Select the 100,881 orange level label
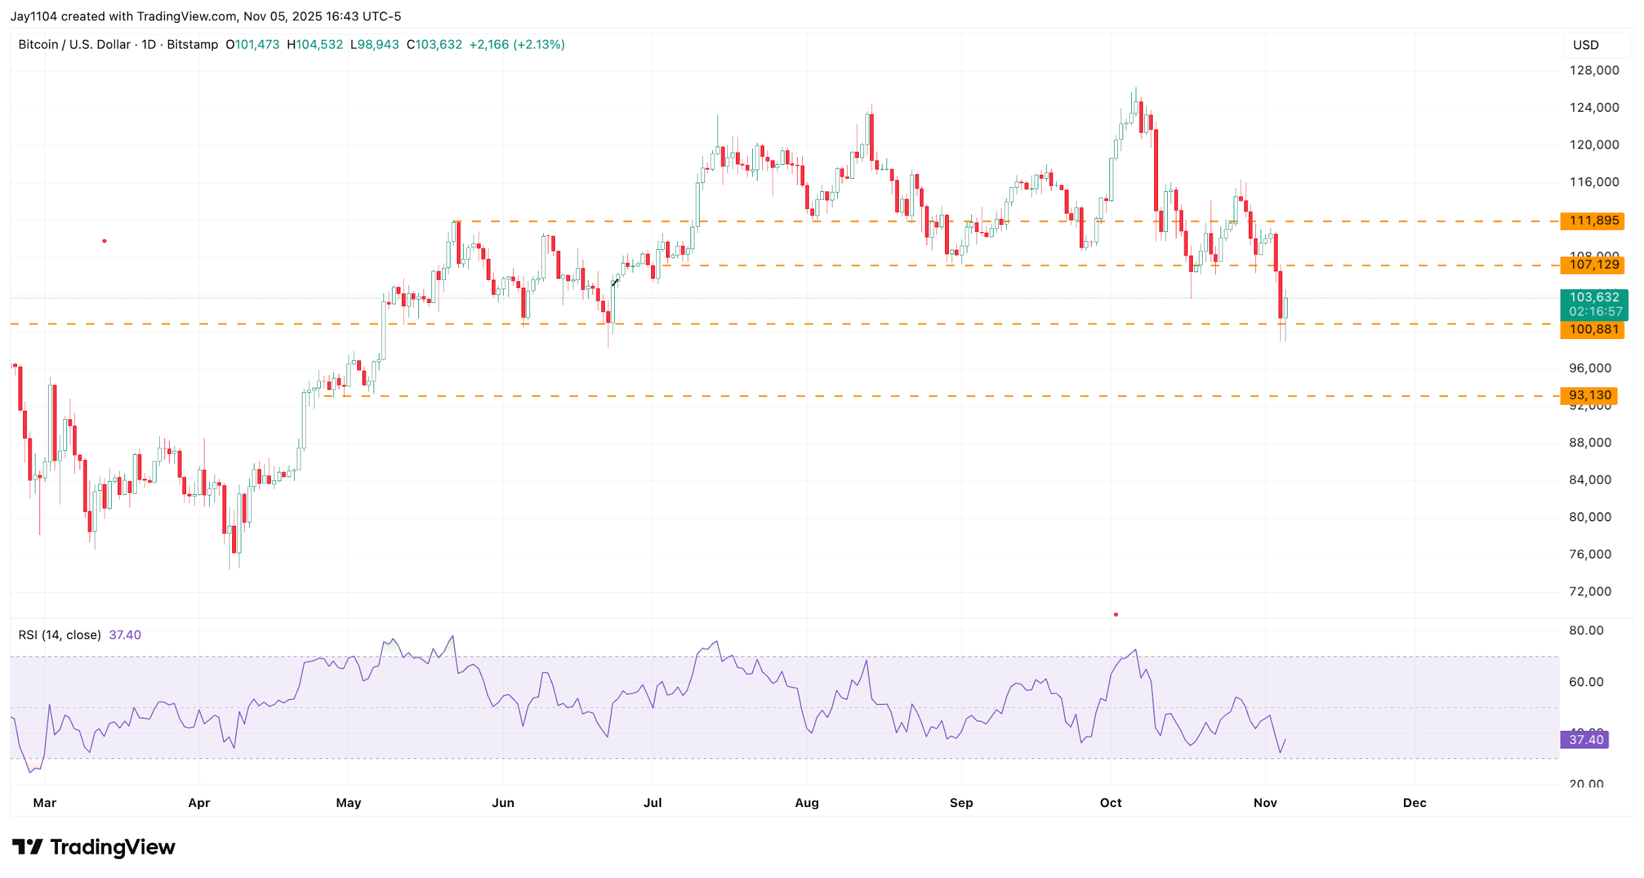Image resolution: width=1644 pixels, height=878 pixels. coord(1592,330)
